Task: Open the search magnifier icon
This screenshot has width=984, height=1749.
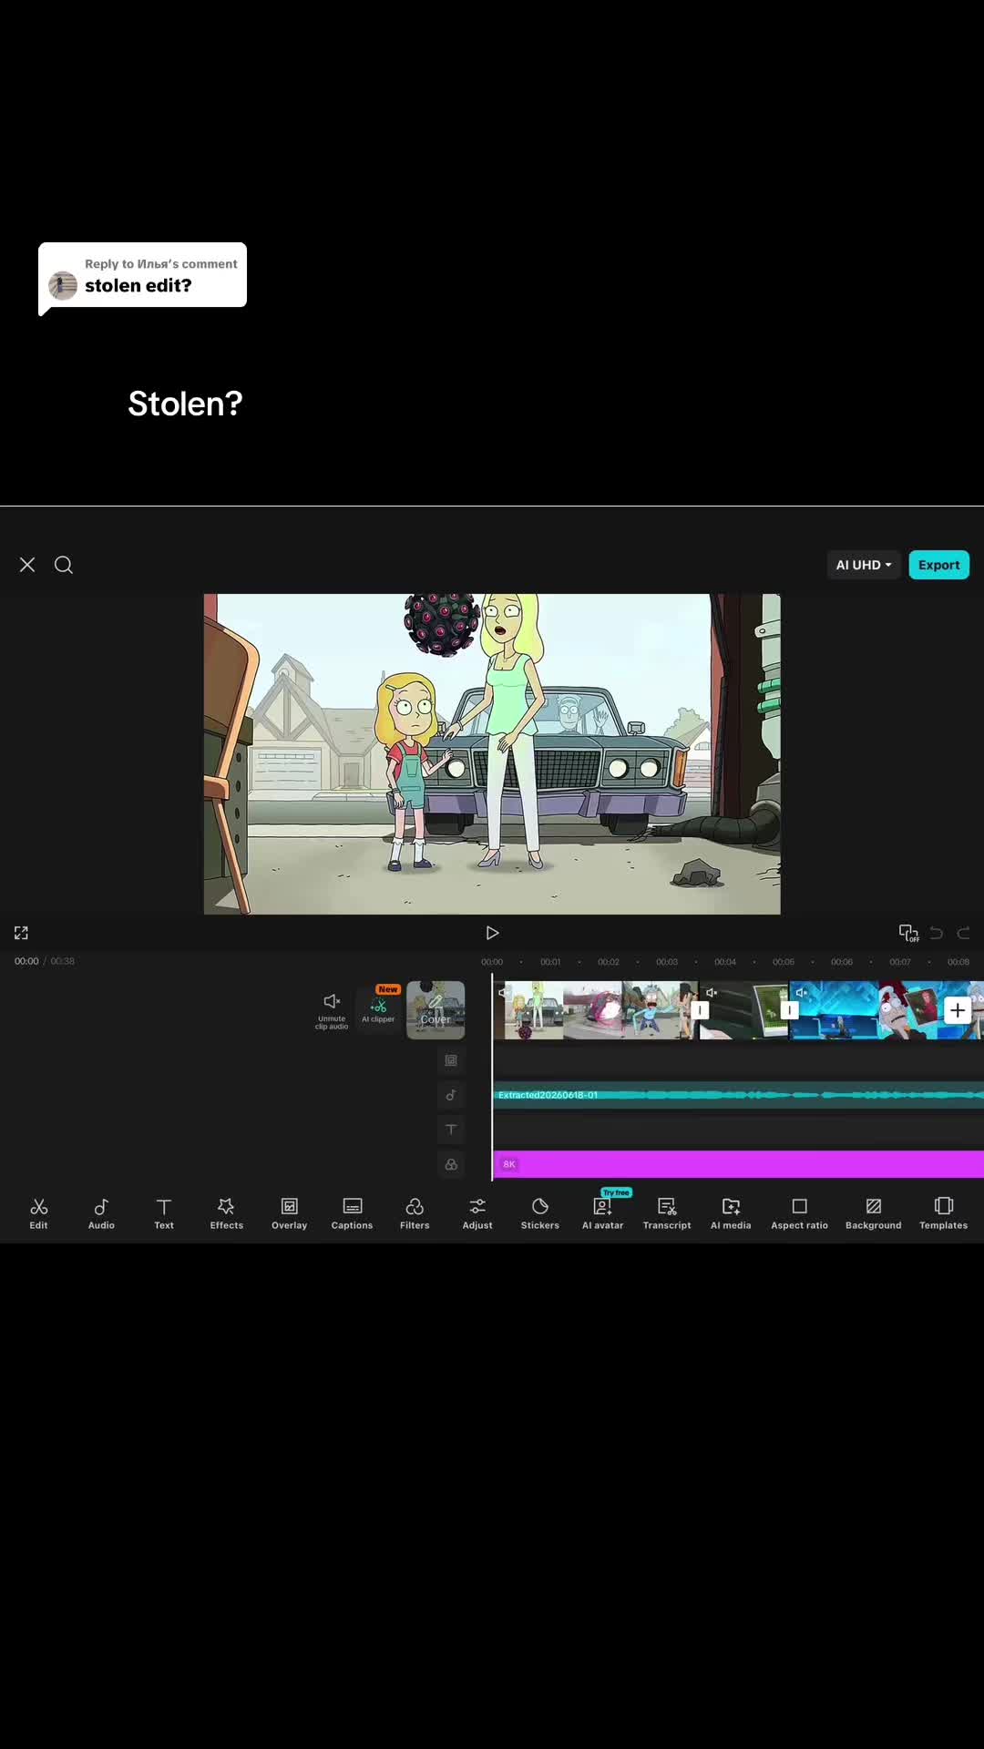Action: click(64, 565)
